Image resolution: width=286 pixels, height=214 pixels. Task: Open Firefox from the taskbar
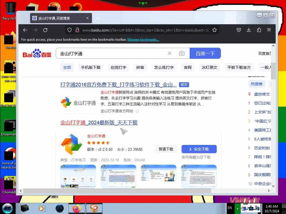pos(77,208)
